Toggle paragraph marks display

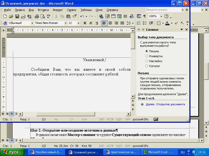coord(145,16)
